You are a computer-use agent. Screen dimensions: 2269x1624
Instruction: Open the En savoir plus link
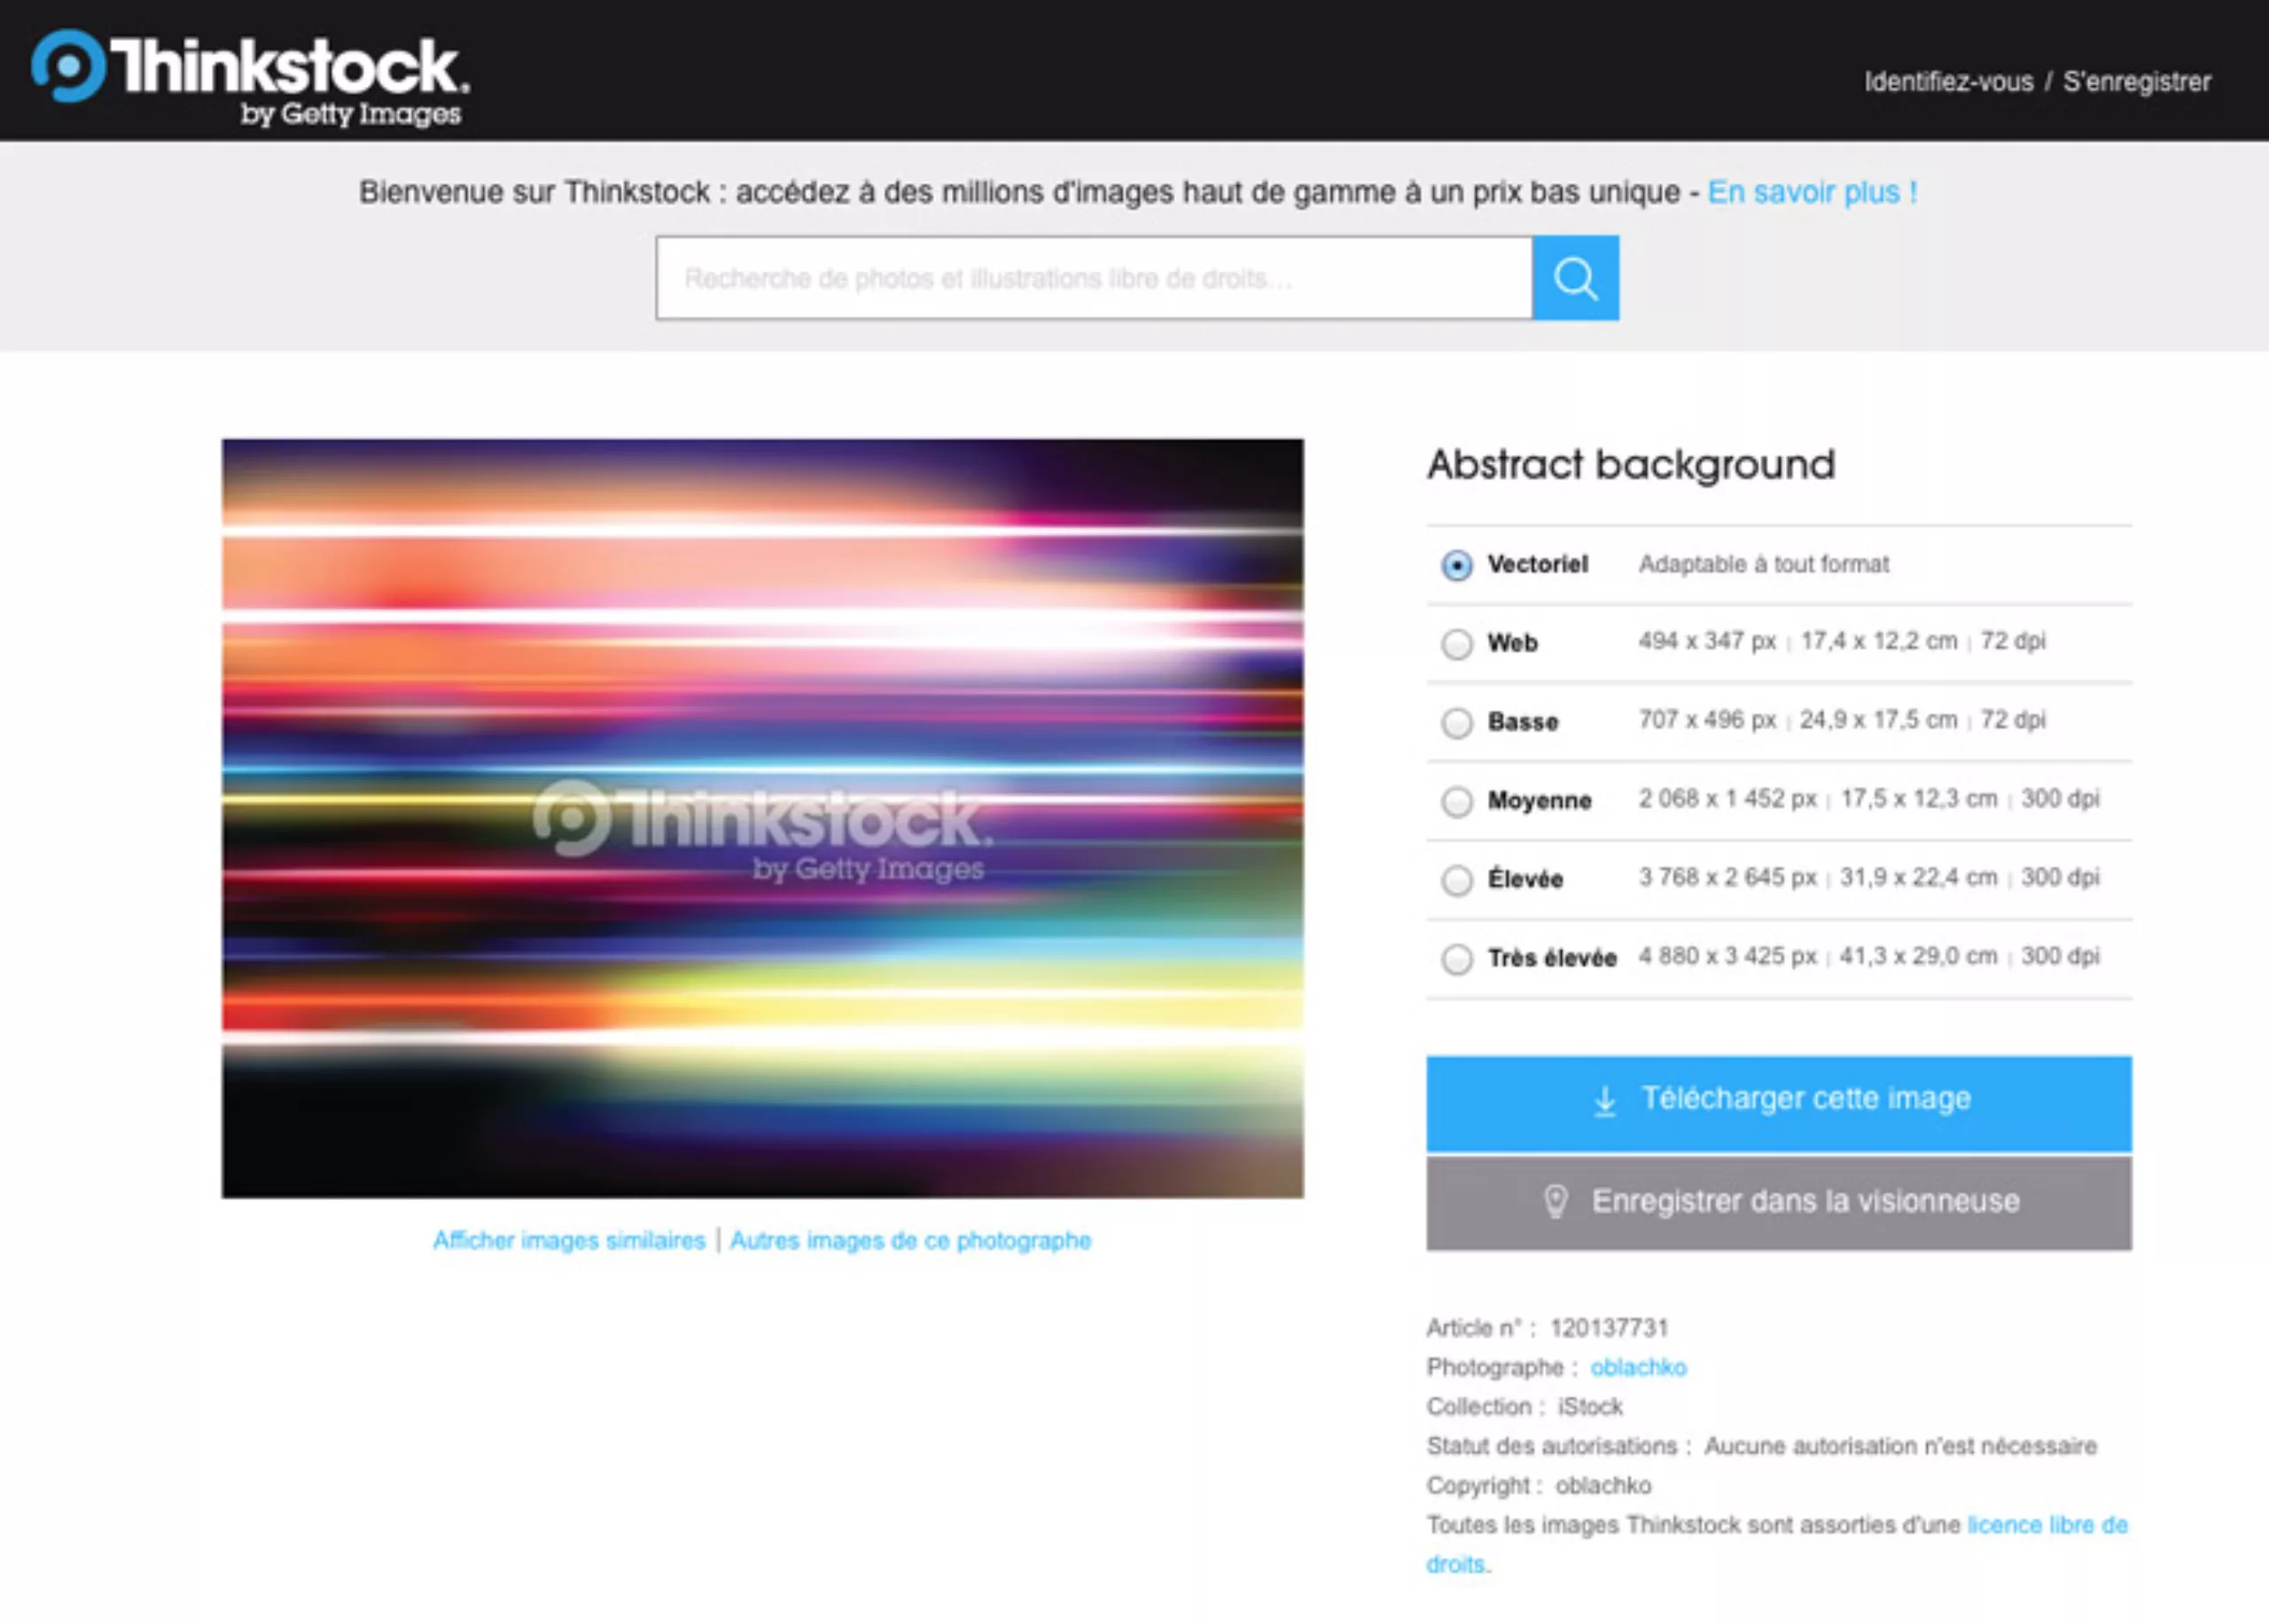pos(1812,192)
